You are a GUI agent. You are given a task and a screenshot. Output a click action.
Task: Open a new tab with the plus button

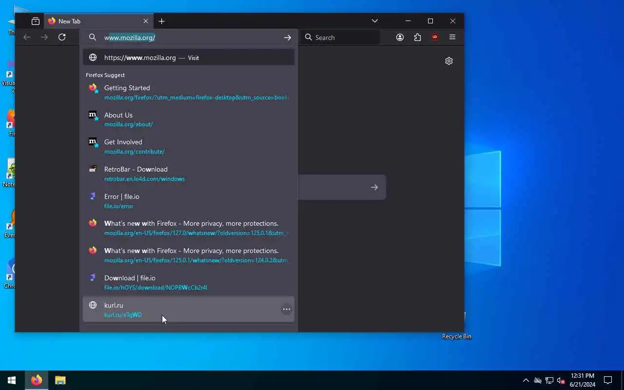(x=162, y=21)
